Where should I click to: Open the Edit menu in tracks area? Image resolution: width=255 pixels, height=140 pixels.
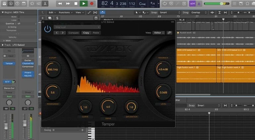tap(52, 13)
